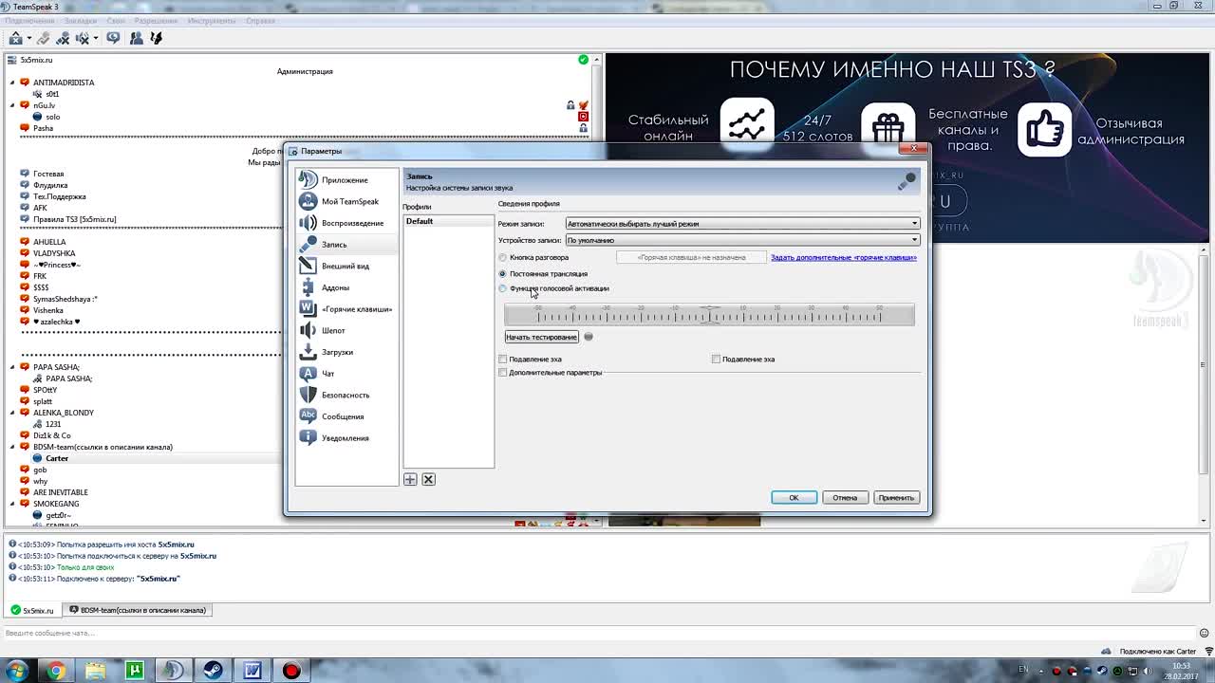
Task: Click the mute microphone toolbar icon
Action: click(63, 38)
